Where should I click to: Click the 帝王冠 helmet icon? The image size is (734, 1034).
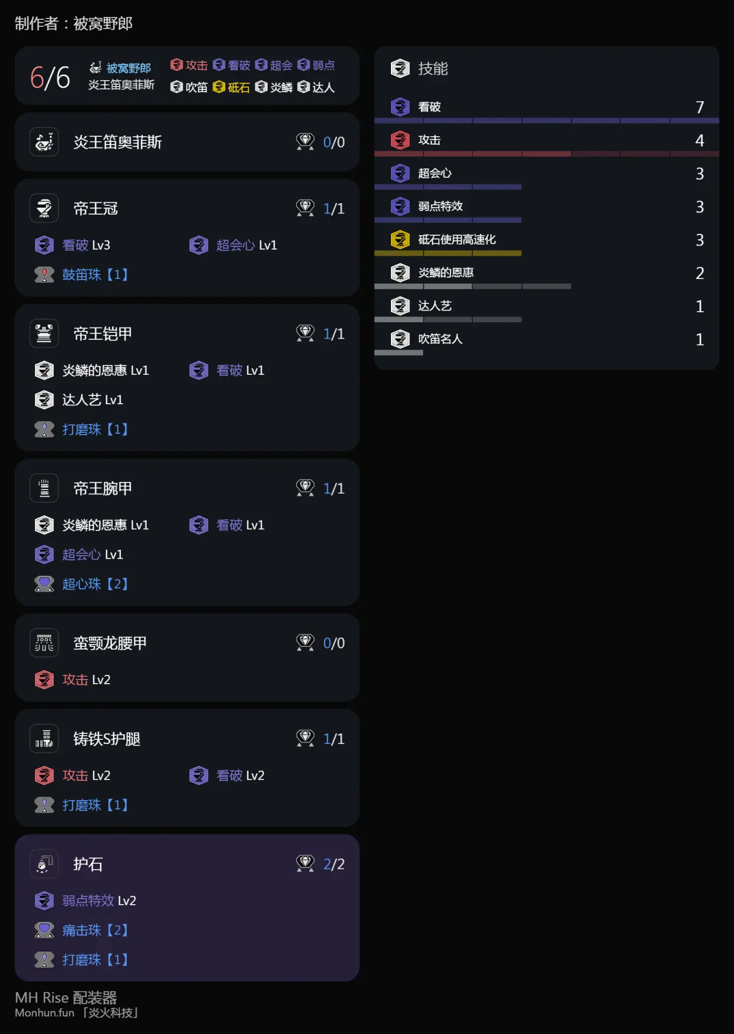click(44, 208)
